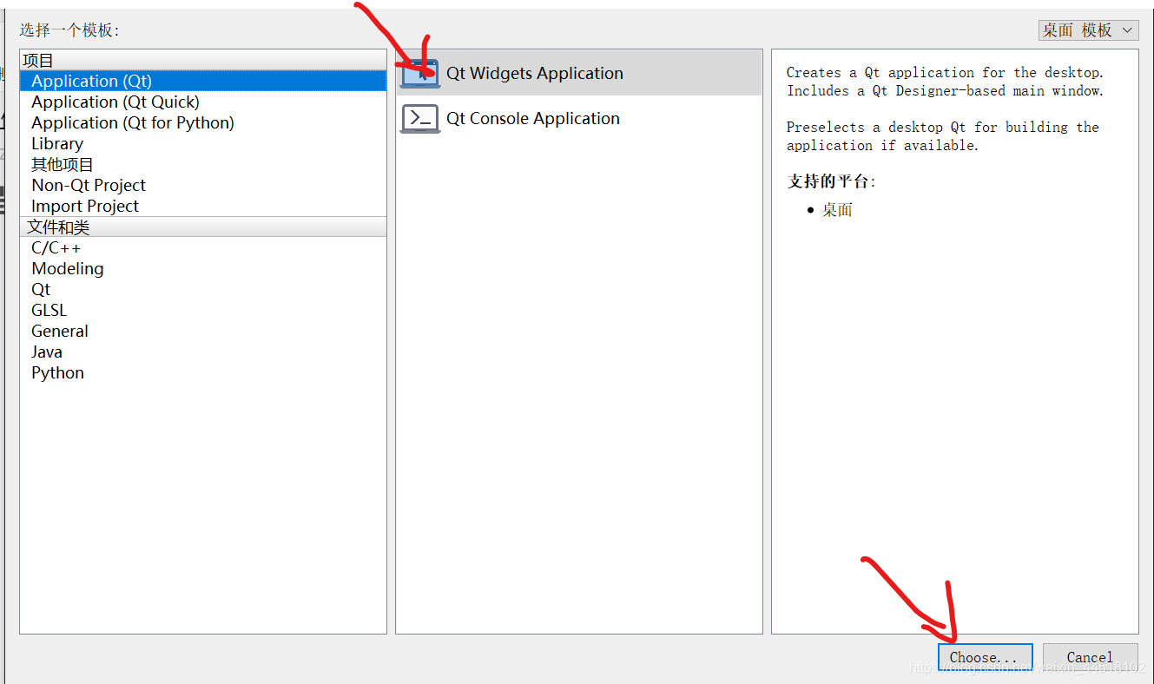The image size is (1154, 684).
Task: Click the template description text
Action: [945, 109]
